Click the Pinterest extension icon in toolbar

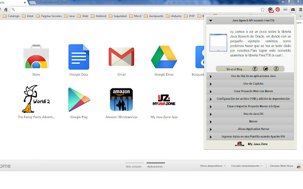(277, 9)
